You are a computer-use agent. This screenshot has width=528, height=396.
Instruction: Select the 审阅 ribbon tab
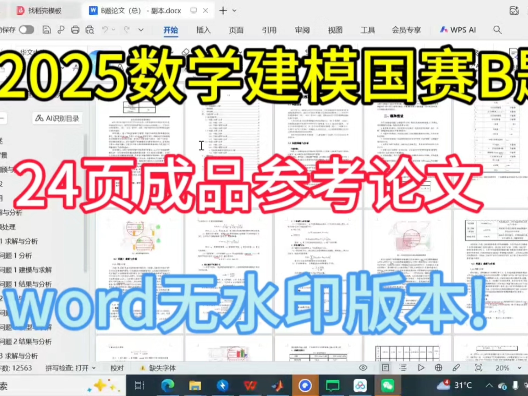pos(302,30)
